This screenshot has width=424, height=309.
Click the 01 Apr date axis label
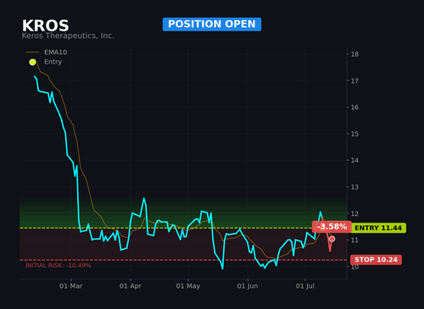[131, 286]
